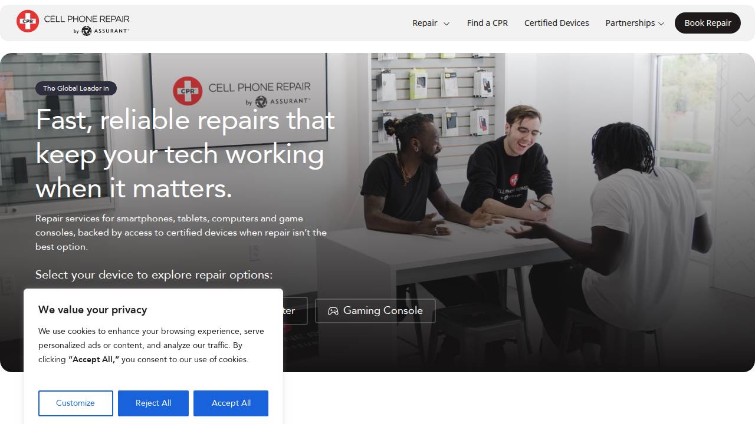
Task: Click the gamepad icon on Gaming Console
Action: click(x=333, y=311)
